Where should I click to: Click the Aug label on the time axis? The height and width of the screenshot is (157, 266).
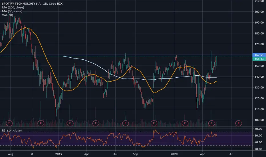11,154
